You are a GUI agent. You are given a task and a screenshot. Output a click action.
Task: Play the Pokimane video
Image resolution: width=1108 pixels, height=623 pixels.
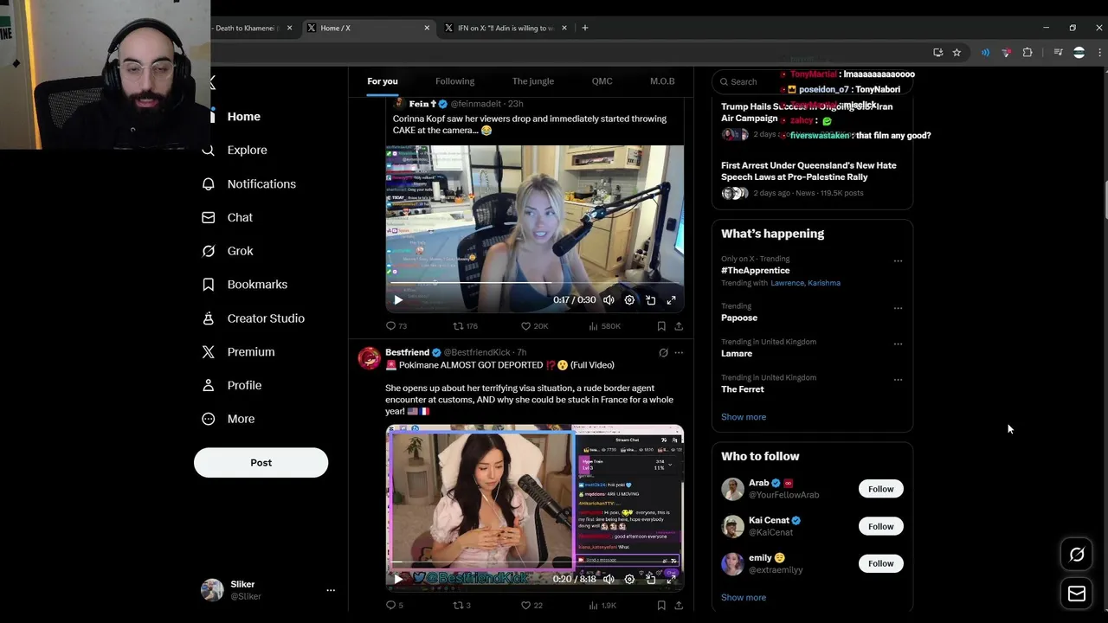tap(398, 579)
